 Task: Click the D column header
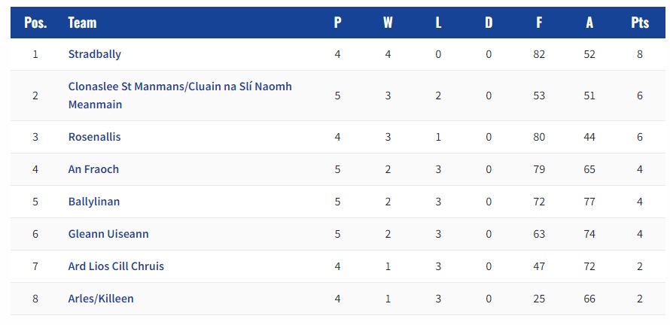tap(489, 23)
